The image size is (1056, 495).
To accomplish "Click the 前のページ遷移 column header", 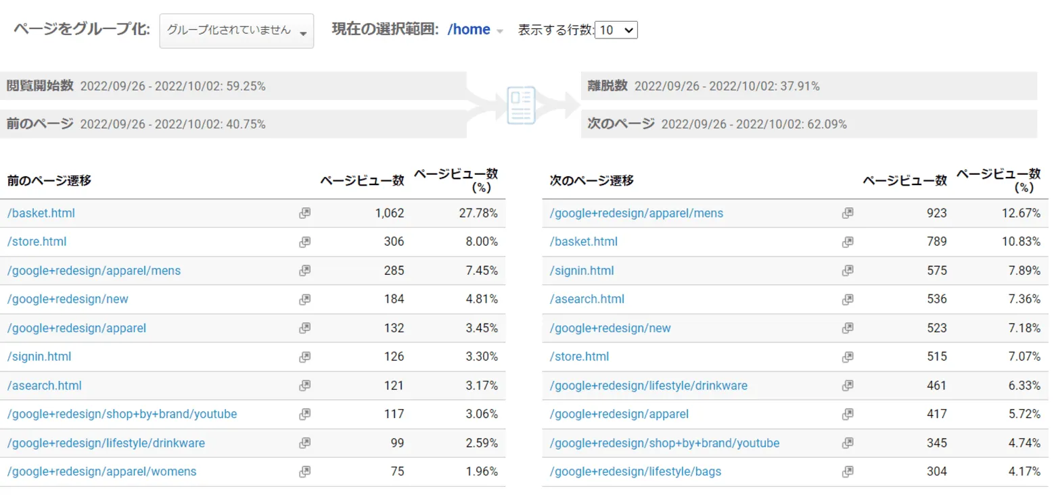I will pyautogui.click(x=49, y=180).
